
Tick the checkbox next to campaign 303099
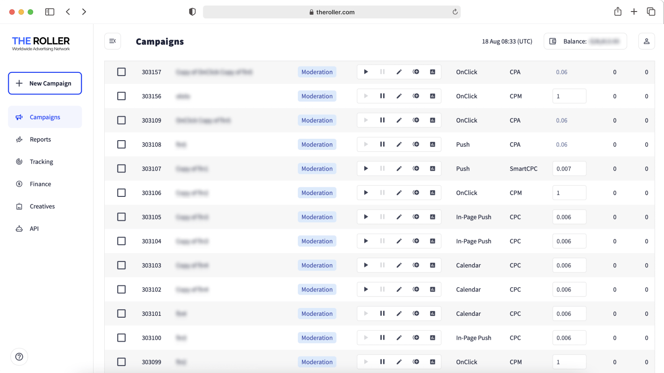(x=121, y=361)
